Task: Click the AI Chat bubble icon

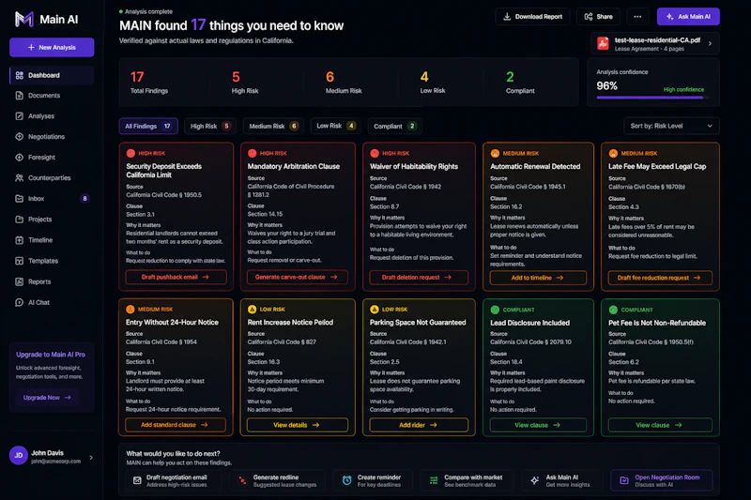Action: pos(19,302)
